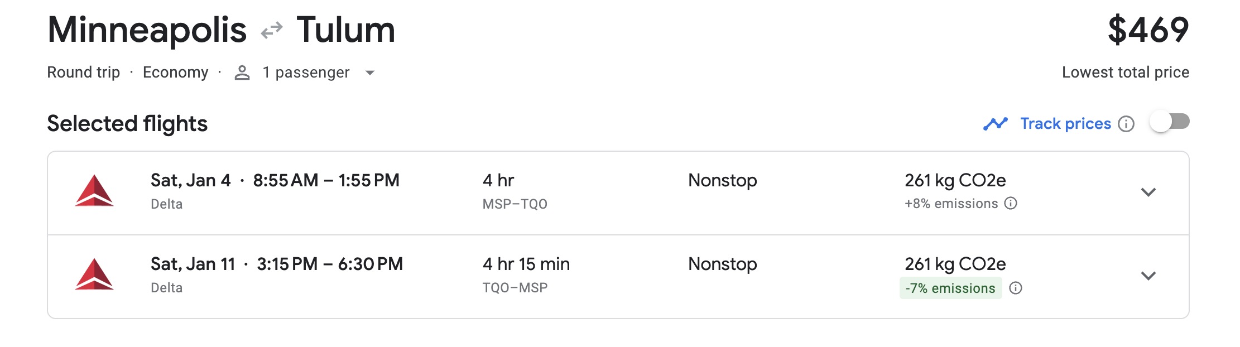The height and width of the screenshot is (347, 1240).
Task: Click the info icon beside Track prices
Action: click(1127, 123)
